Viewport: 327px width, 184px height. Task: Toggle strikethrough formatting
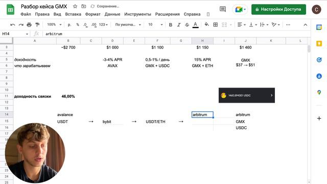[187, 25]
